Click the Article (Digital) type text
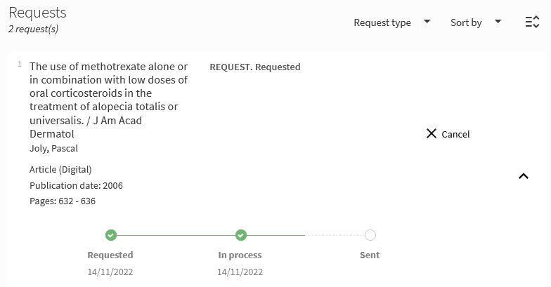The height and width of the screenshot is (287, 551). [x=60, y=169]
